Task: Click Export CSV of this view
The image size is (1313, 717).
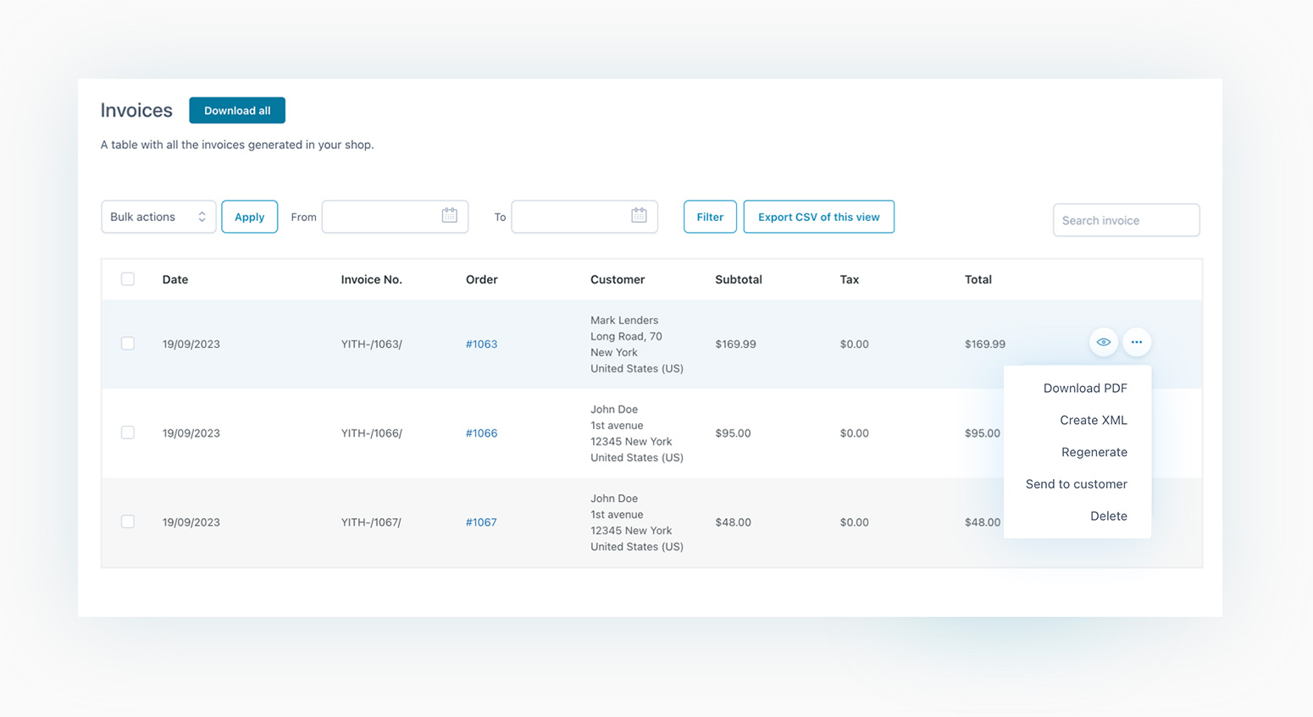Action: (x=818, y=217)
